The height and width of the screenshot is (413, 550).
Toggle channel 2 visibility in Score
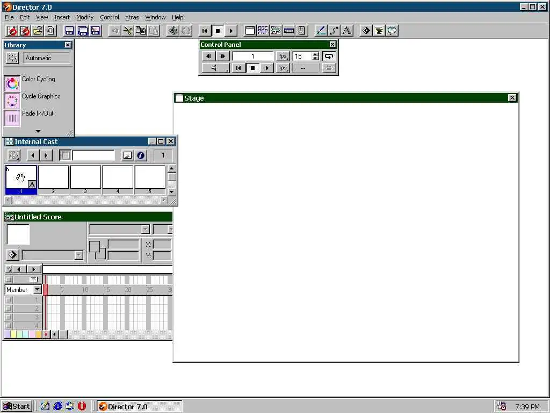9,308
